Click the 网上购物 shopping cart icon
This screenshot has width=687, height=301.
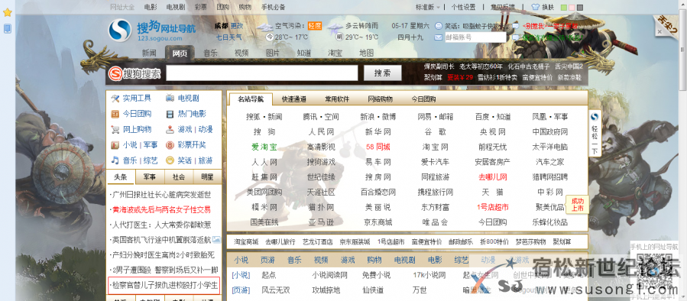115,129
